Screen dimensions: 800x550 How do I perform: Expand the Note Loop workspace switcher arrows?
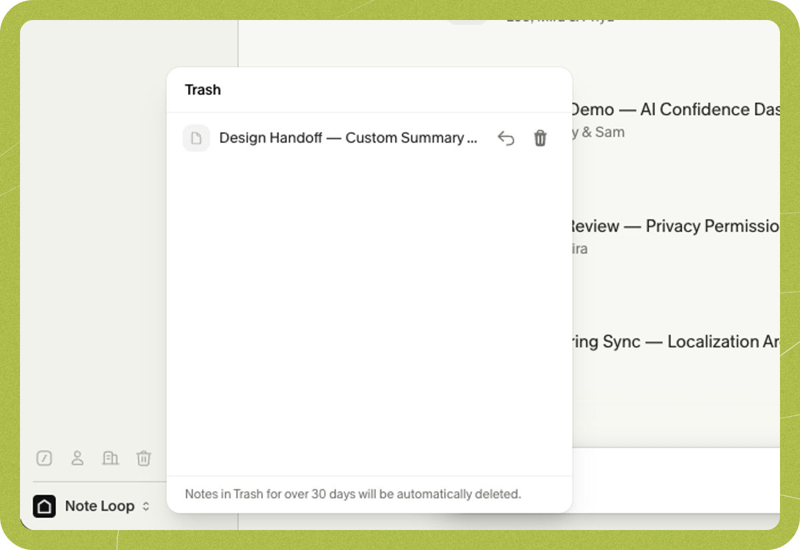tap(146, 507)
